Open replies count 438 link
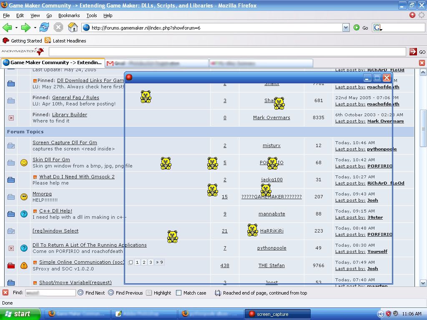The image size is (427, 320). tap(225, 265)
